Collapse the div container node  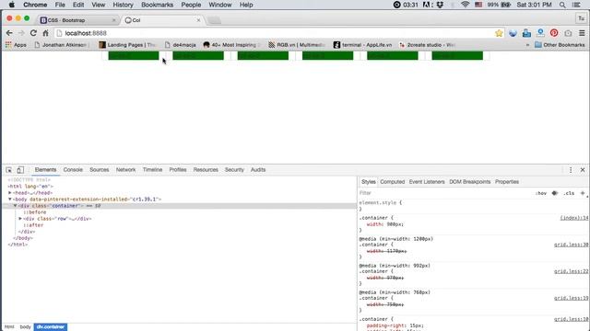click(16, 206)
